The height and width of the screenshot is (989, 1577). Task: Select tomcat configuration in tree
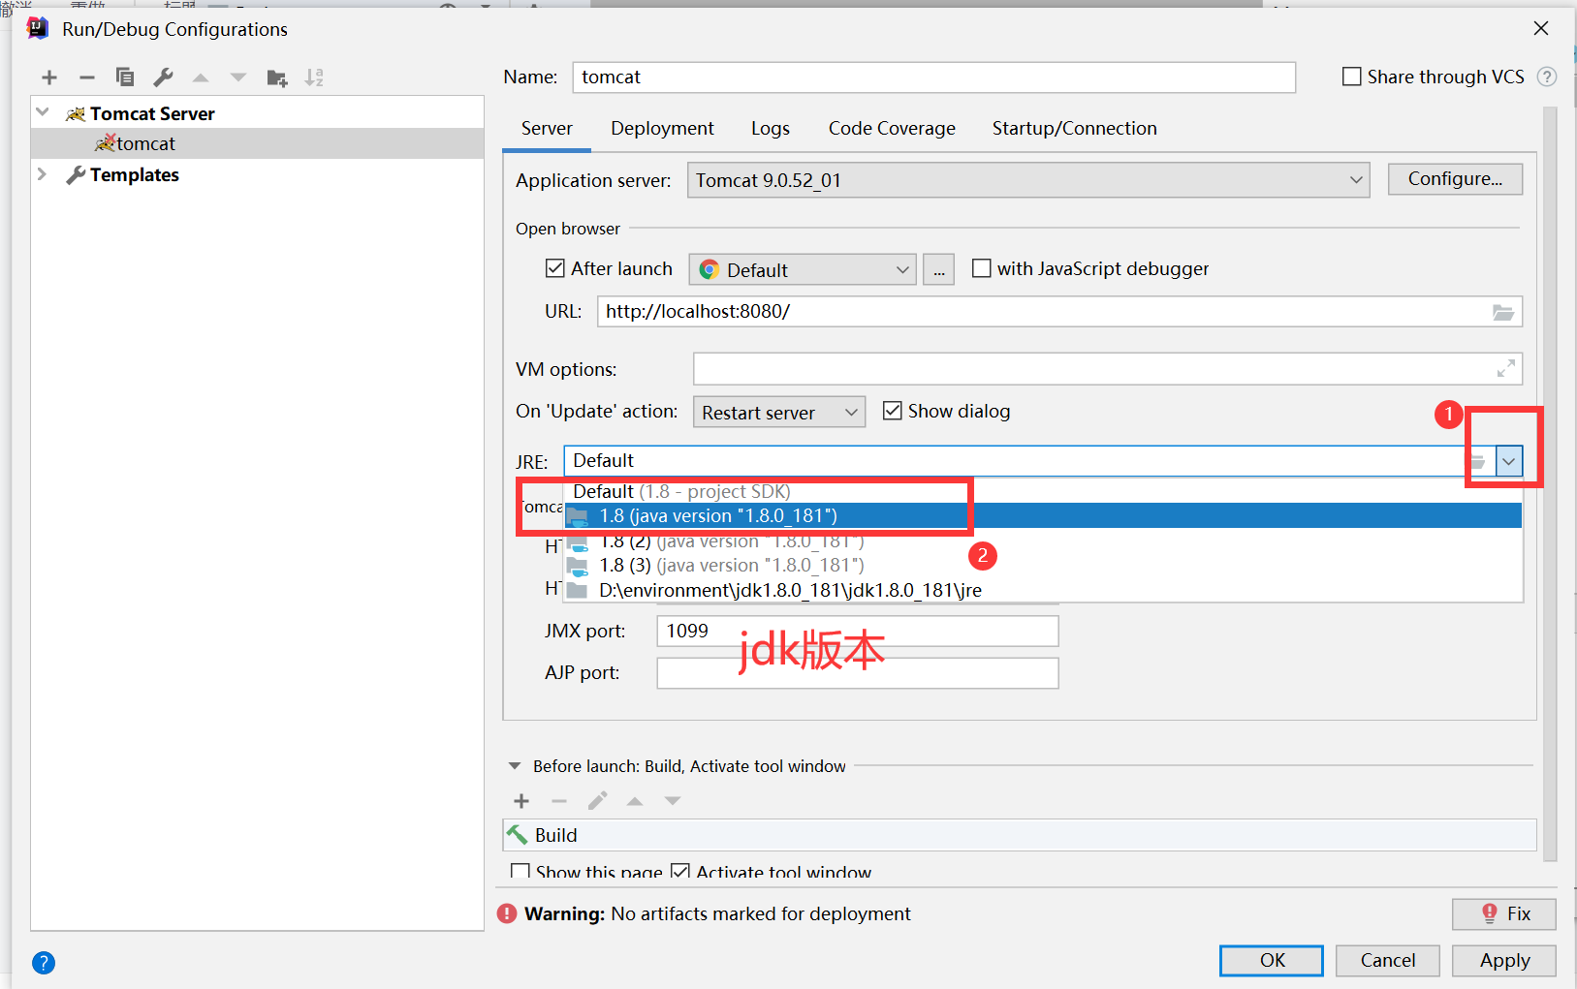tap(257, 143)
